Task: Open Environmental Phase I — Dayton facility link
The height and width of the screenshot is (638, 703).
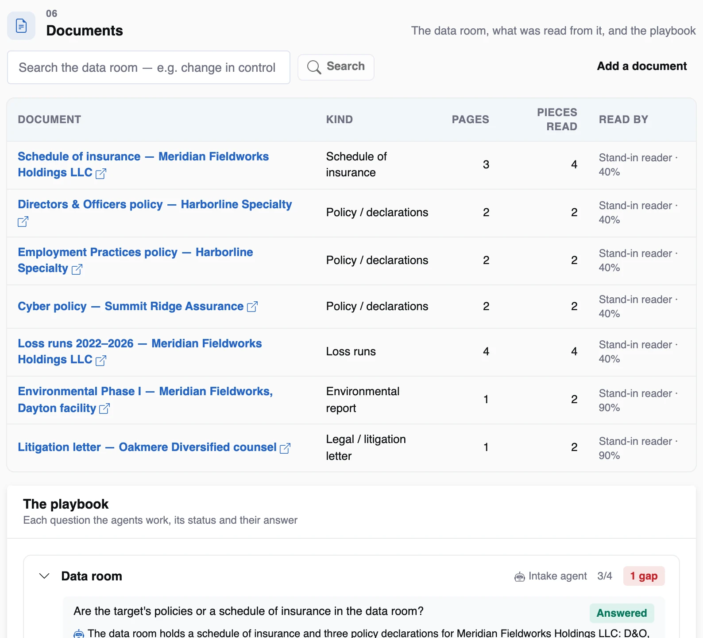Action: 145,399
